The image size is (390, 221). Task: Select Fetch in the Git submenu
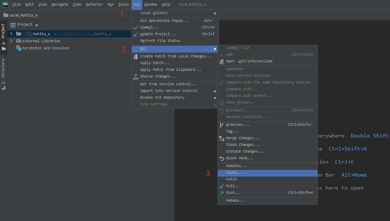[268, 179]
